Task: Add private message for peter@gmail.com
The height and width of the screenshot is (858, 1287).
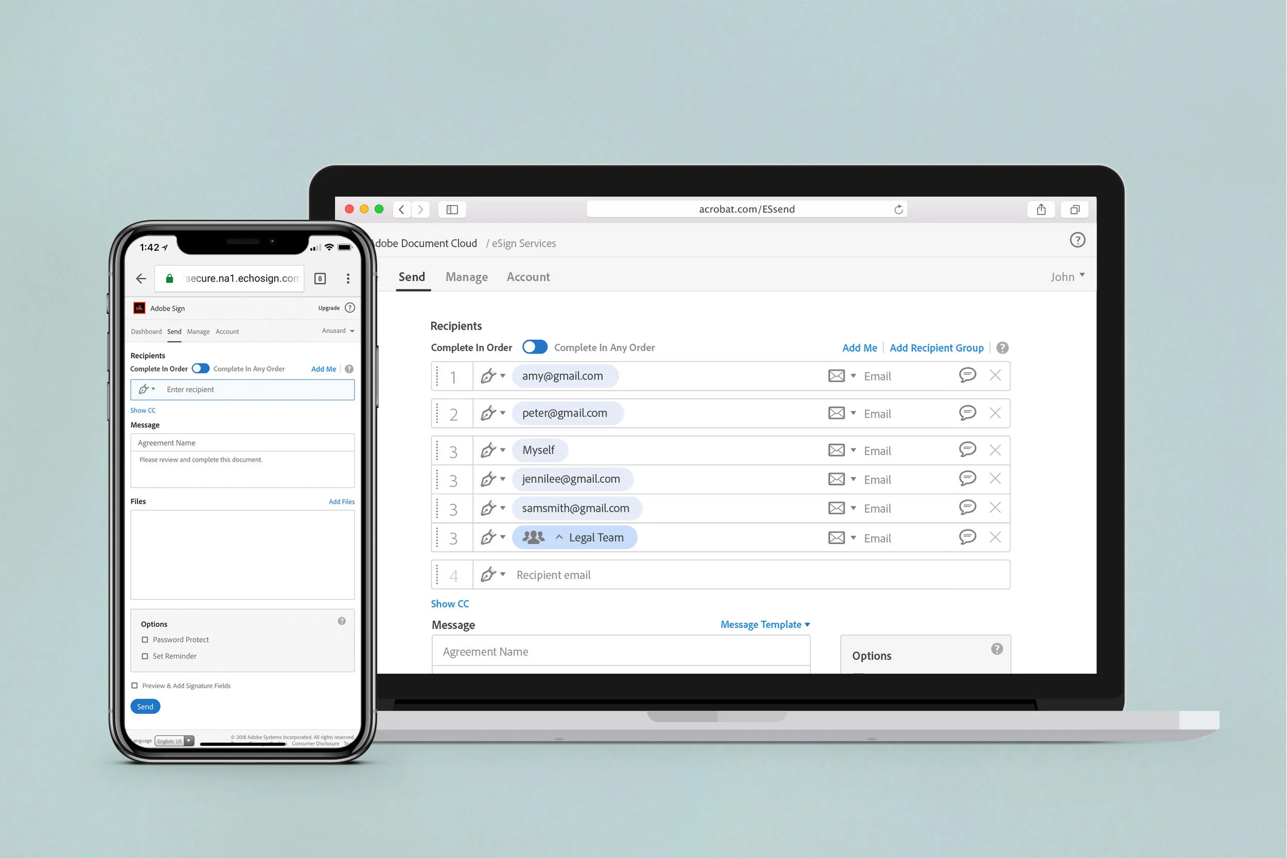Action: pos(967,413)
